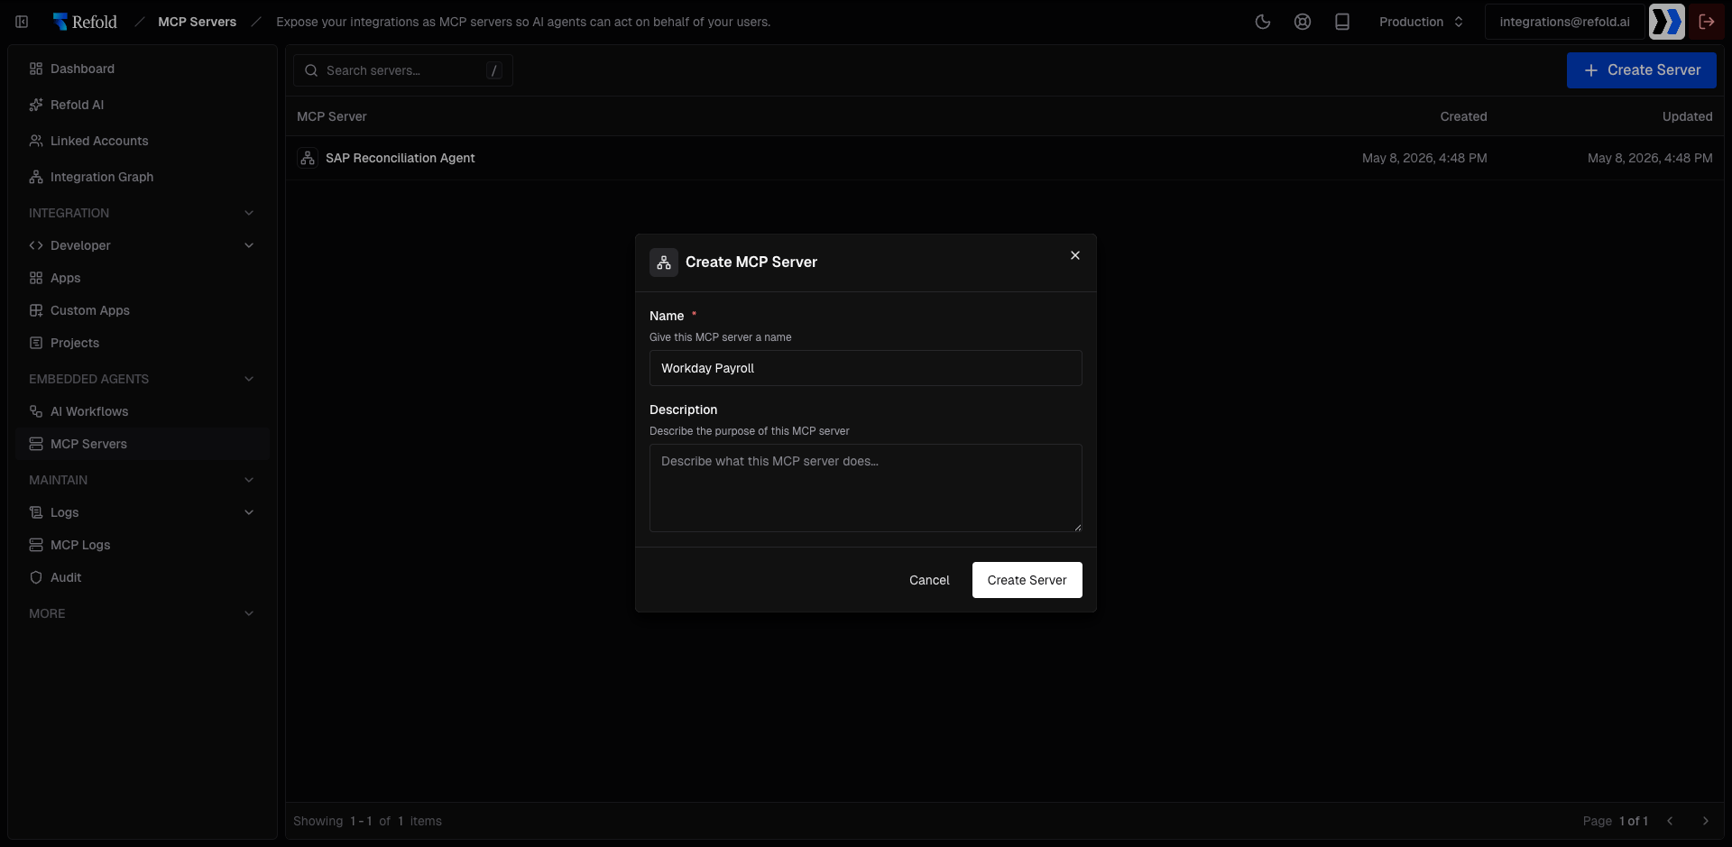The width and height of the screenshot is (1732, 847).
Task: Click the Created date May 8, 2026
Action: 1424,158
